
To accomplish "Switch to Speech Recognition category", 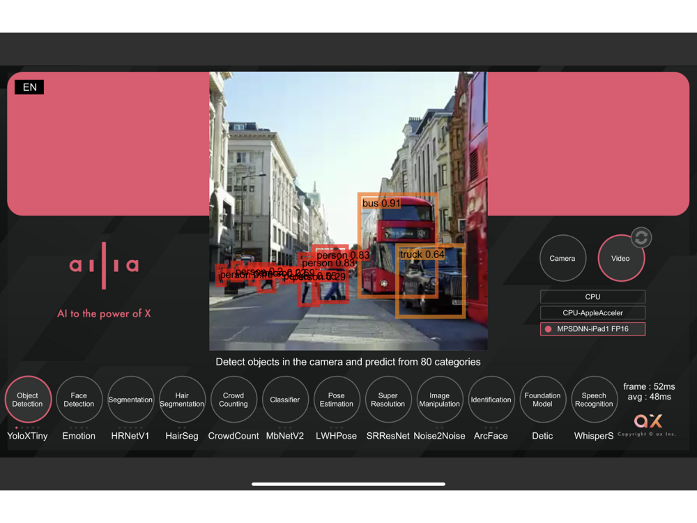I will pyautogui.click(x=594, y=400).
